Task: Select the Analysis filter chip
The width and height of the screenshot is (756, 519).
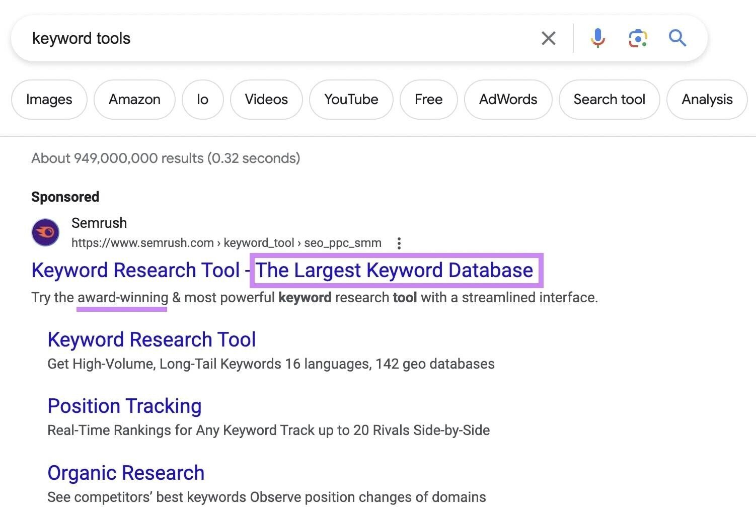Action: (707, 100)
